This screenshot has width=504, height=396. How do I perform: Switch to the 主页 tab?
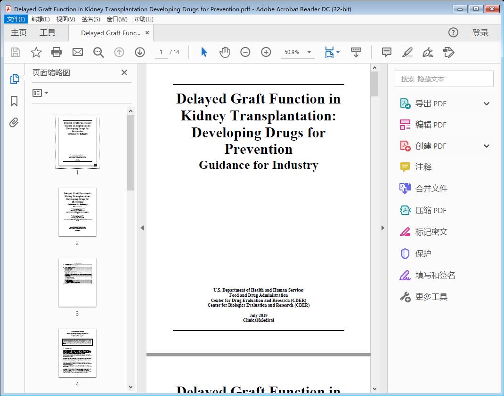click(19, 32)
